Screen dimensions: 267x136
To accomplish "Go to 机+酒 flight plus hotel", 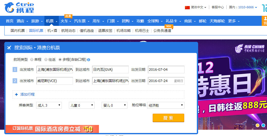I will tap(52, 31).
